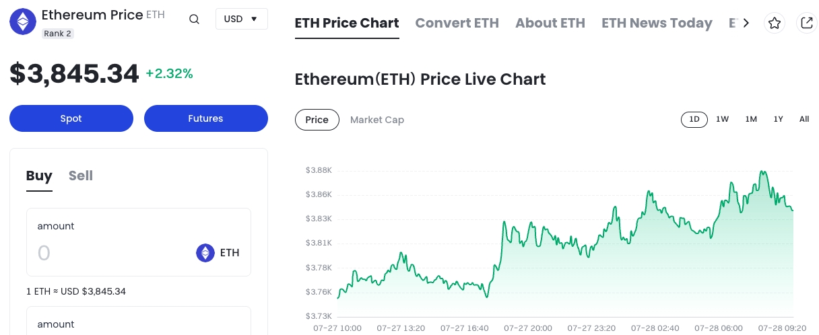The width and height of the screenshot is (819, 335).
Task: Go to the About ETH tab
Action: [x=550, y=23]
